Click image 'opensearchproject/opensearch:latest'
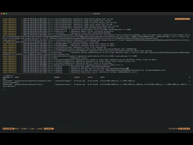This screenshot has width=193, height=145. pos(29,85)
